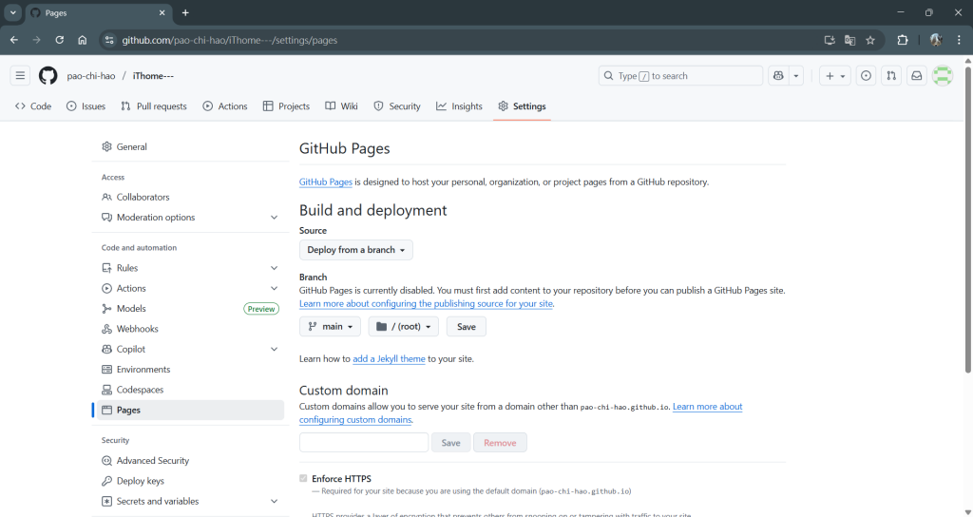Open the Wiki tab

342,106
